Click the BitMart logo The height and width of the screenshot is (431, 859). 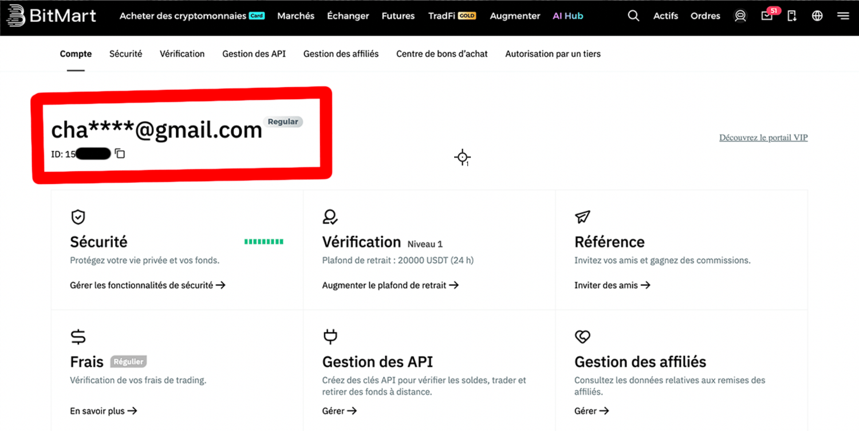[x=51, y=16]
